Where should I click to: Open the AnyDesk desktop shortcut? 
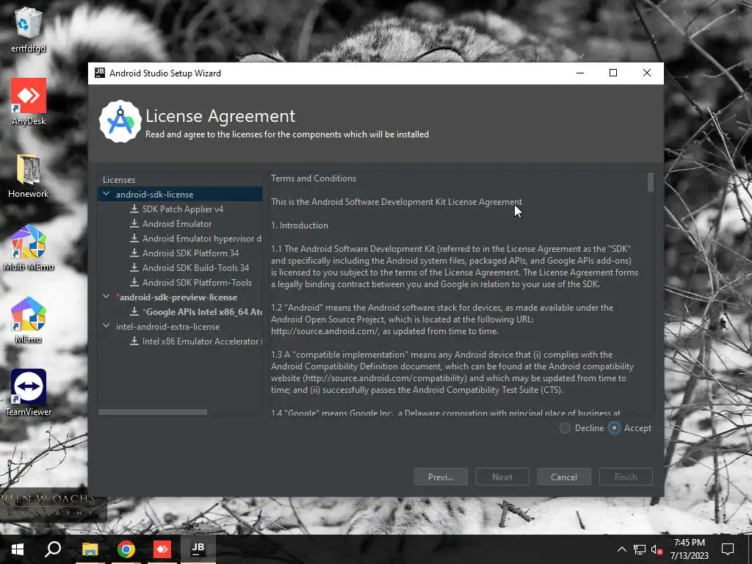point(29,102)
